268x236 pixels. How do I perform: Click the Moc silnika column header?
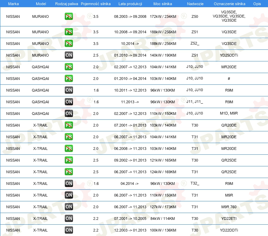pos(163,3)
